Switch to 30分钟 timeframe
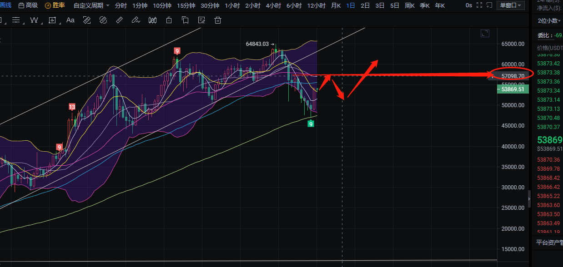Image resolution: width=563 pixels, height=267 pixels. pyautogui.click(x=210, y=5)
